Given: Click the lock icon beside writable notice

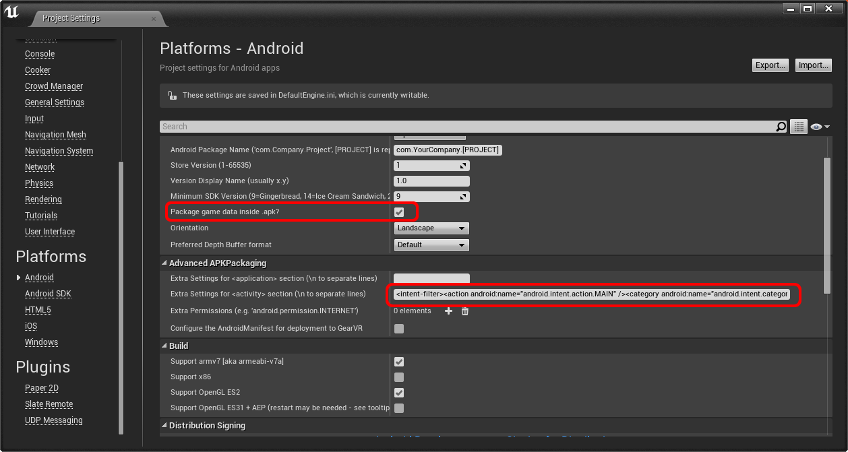Looking at the screenshot, I should coord(172,96).
